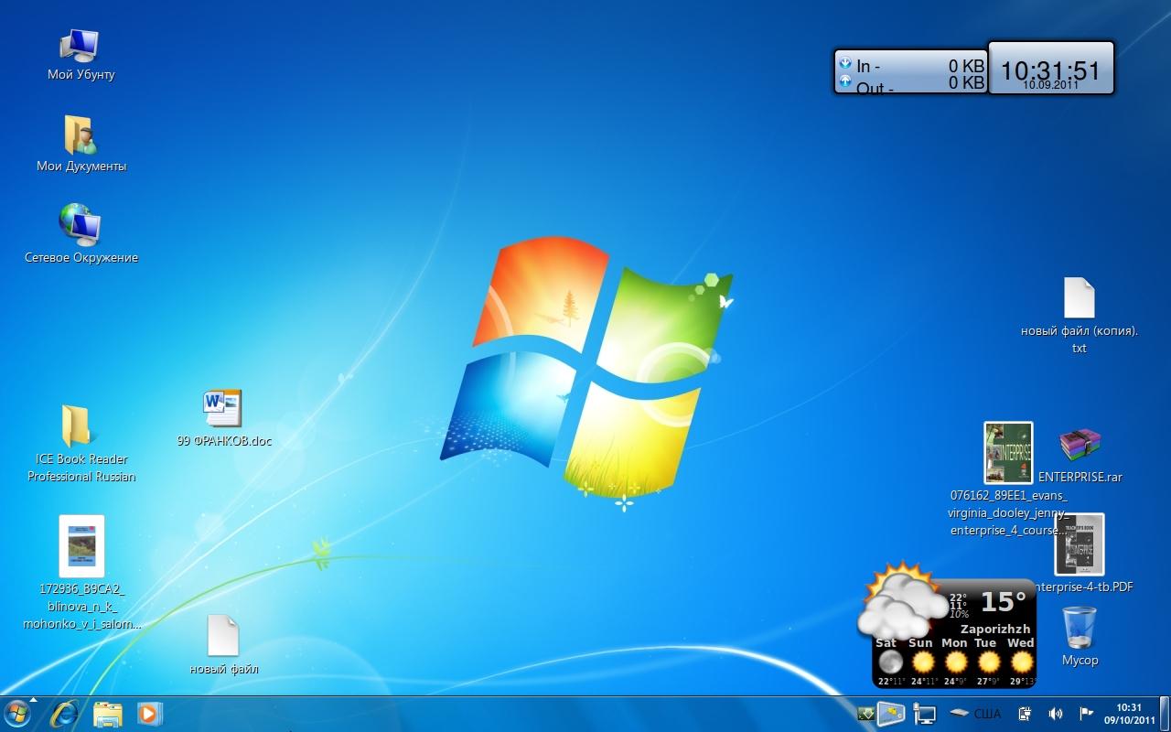This screenshot has width=1171, height=732.
Task: Select the Sun forecast sun icon
Action: 923,662
